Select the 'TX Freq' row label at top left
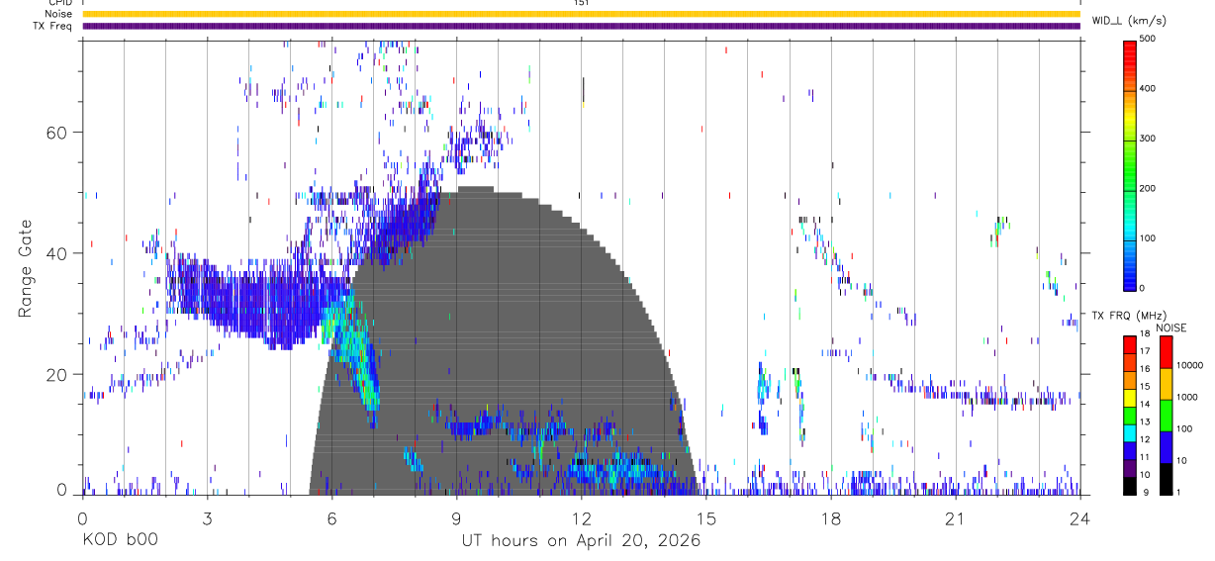 [x=53, y=26]
